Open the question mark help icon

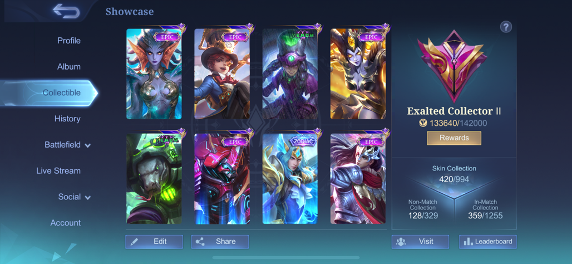pos(506,27)
